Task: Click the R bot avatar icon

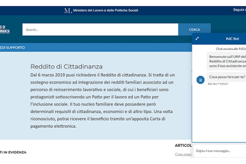Action: coord(201,80)
